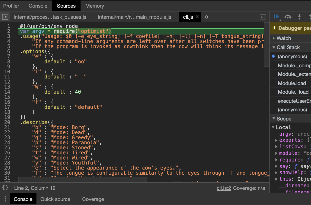Open the main_module.js file tab

pos(134,17)
